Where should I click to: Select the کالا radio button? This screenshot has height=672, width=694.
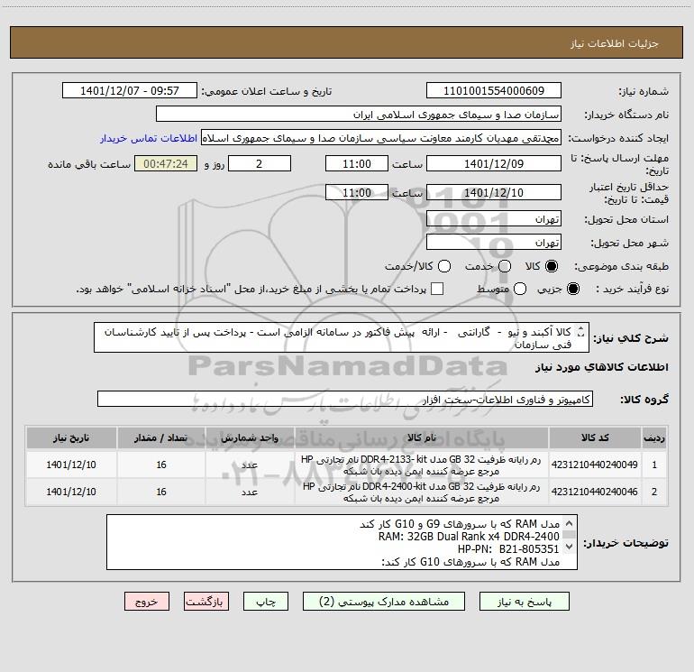(552, 266)
